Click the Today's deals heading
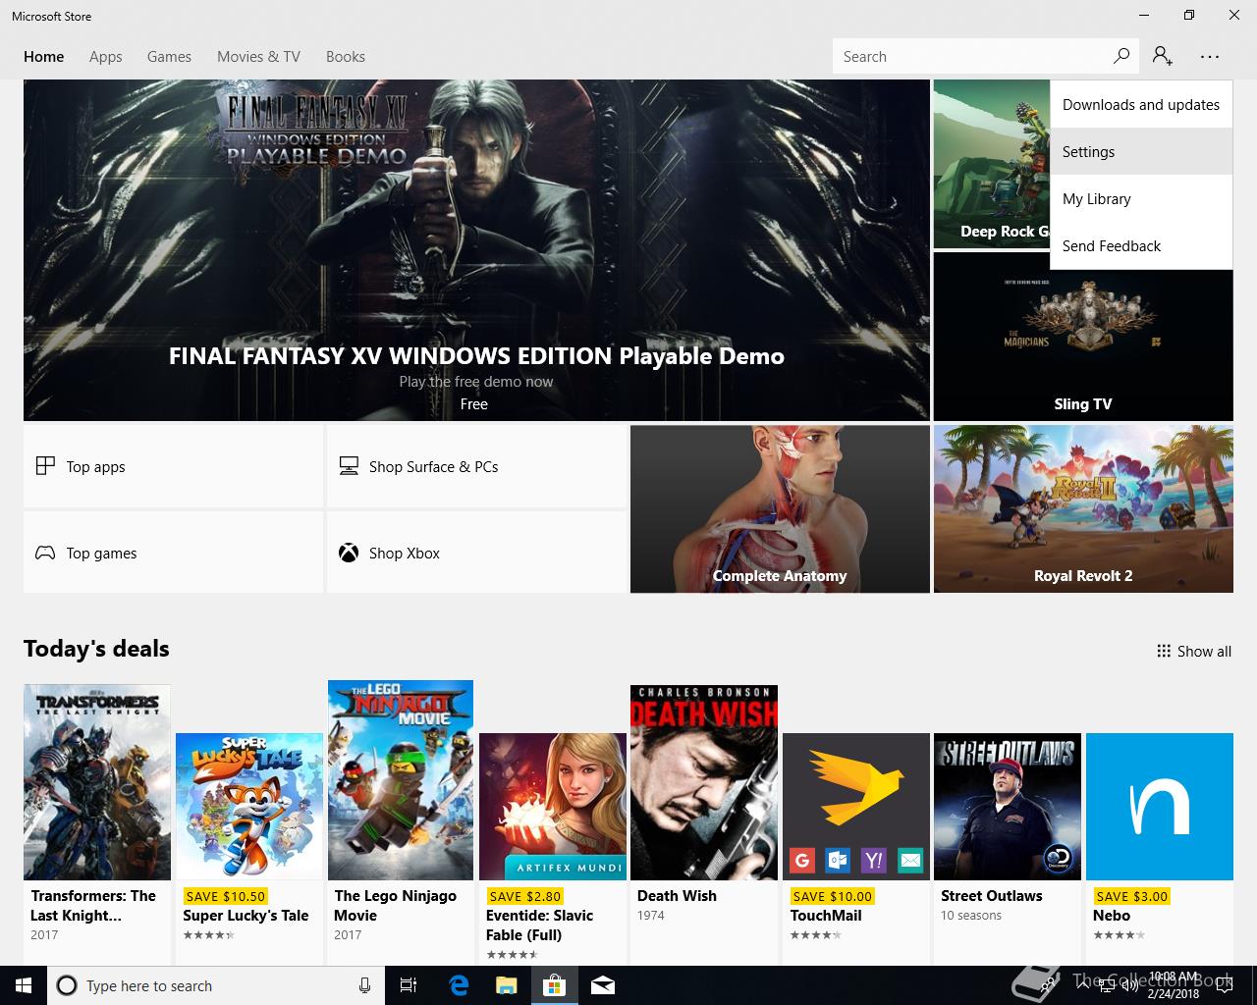This screenshot has height=1005, width=1257. coord(96,649)
